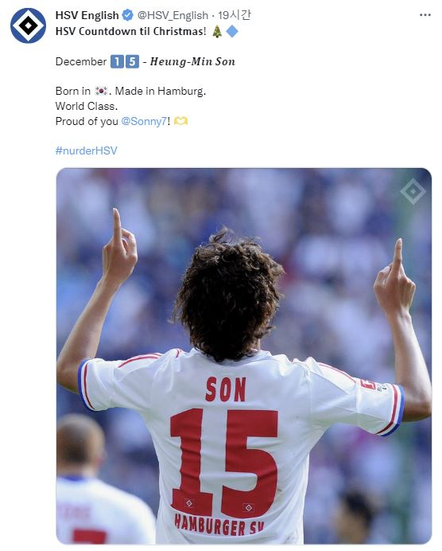Open the @HSV_English handle link
442x551 pixels.
[x=173, y=15]
